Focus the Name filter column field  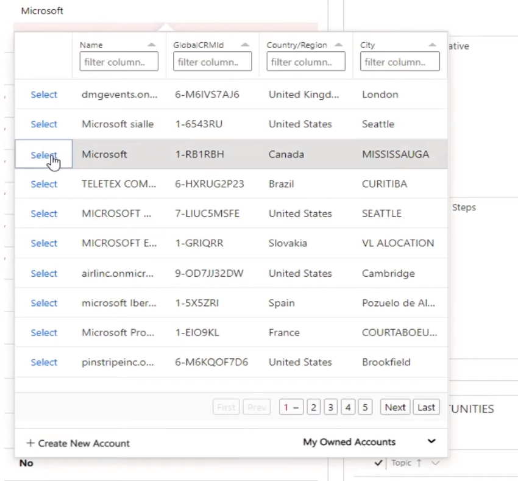tap(119, 62)
